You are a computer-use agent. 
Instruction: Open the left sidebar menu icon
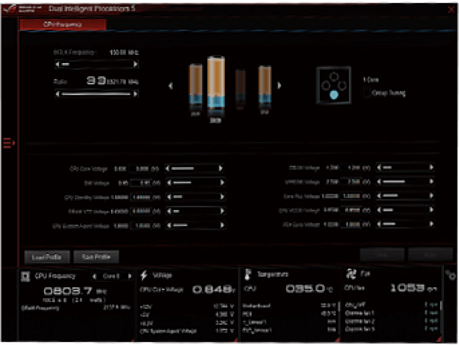click(x=9, y=143)
